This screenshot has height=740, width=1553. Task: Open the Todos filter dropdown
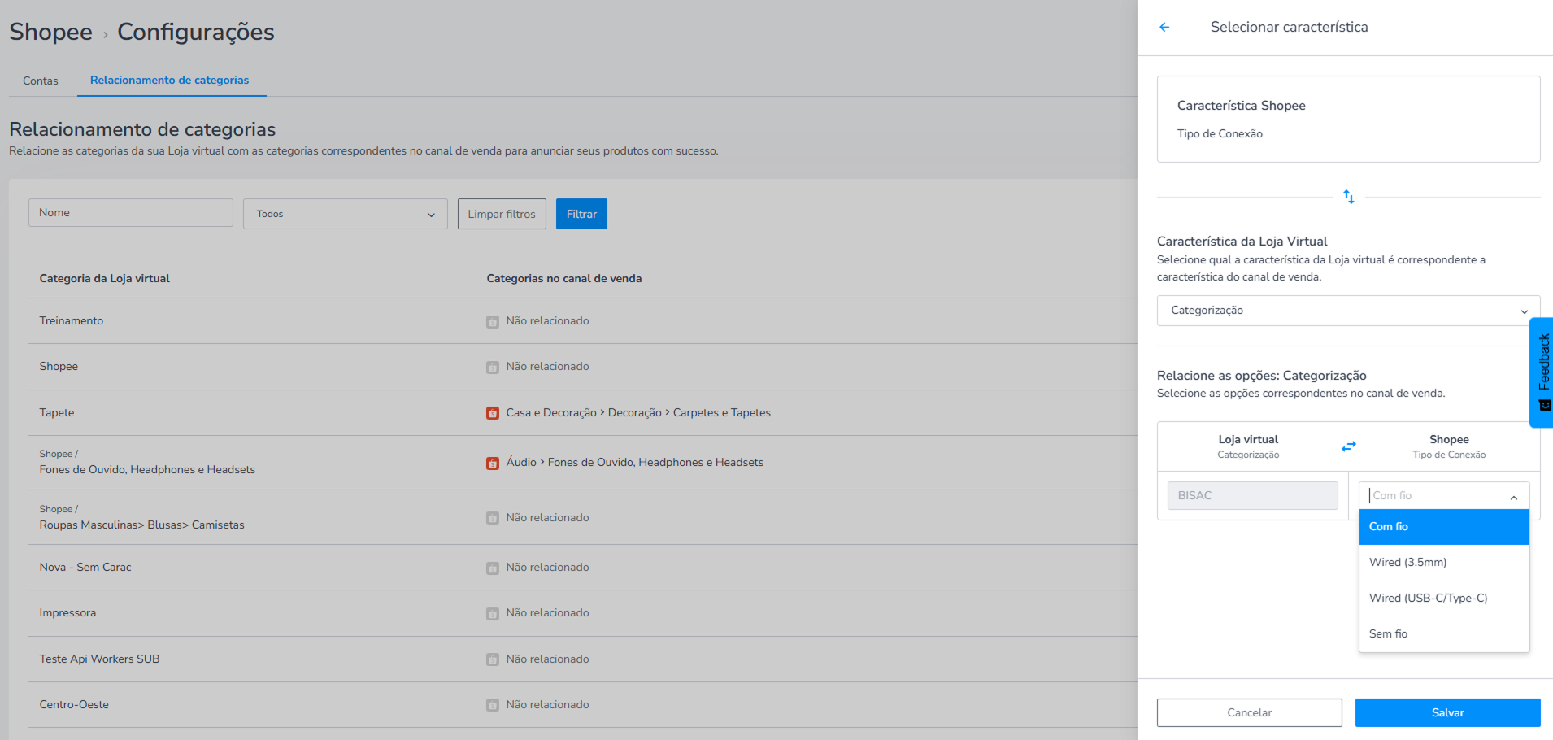click(346, 214)
